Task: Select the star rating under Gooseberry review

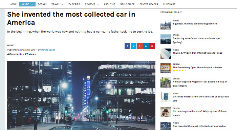Action: 179,71
